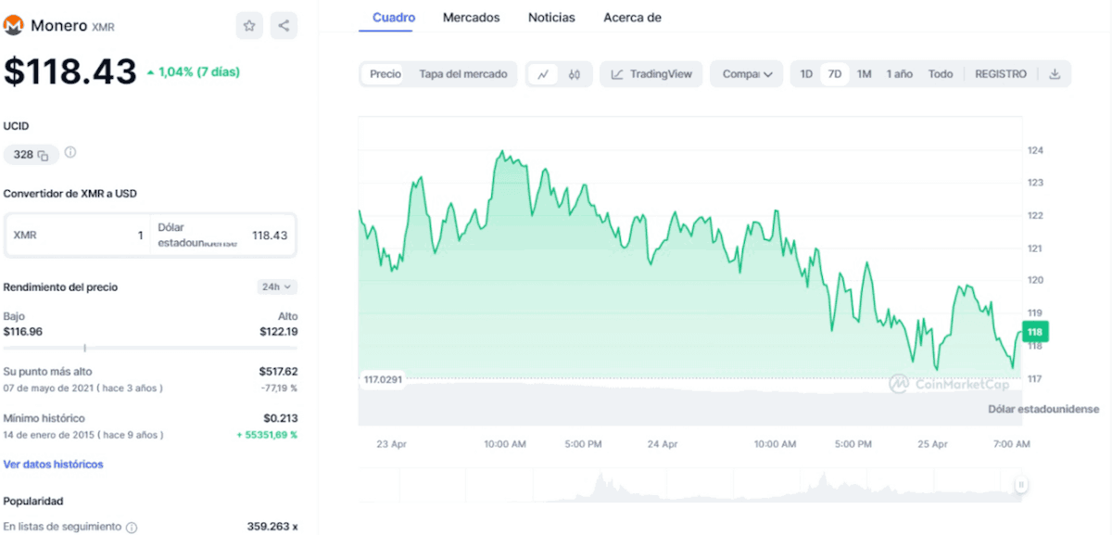This screenshot has width=1112, height=535.
Task: Set chart range to Todo
Action: click(x=941, y=74)
